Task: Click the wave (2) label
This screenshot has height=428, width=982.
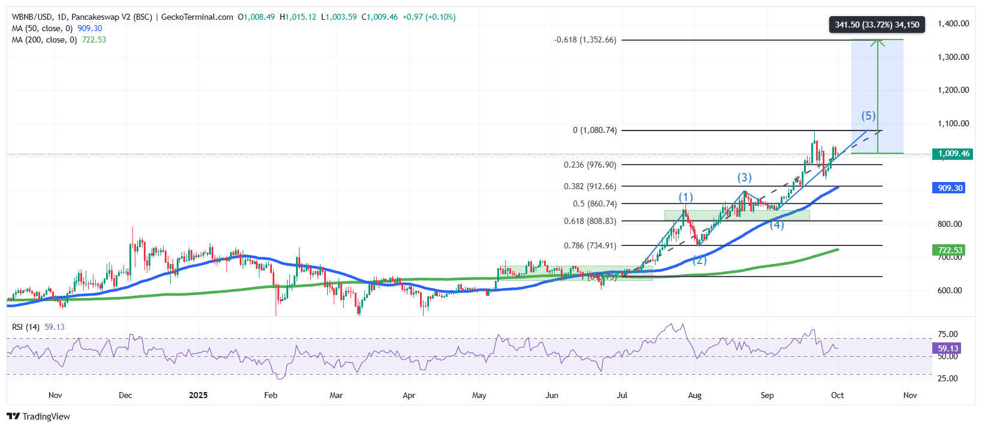Action: coord(699,260)
